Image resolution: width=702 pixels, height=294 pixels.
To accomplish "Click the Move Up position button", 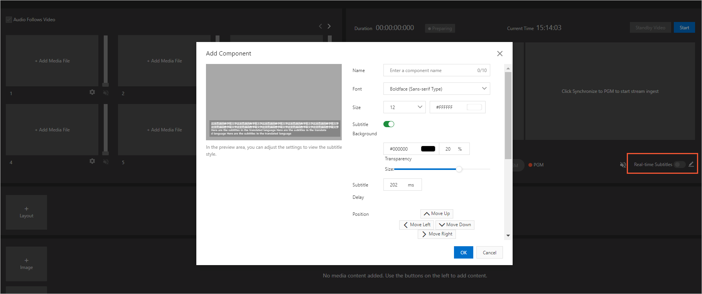I will 437,214.
